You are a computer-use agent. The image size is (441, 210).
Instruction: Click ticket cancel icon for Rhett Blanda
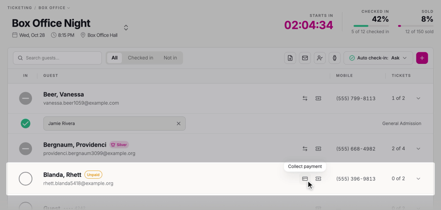(x=318, y=179)
